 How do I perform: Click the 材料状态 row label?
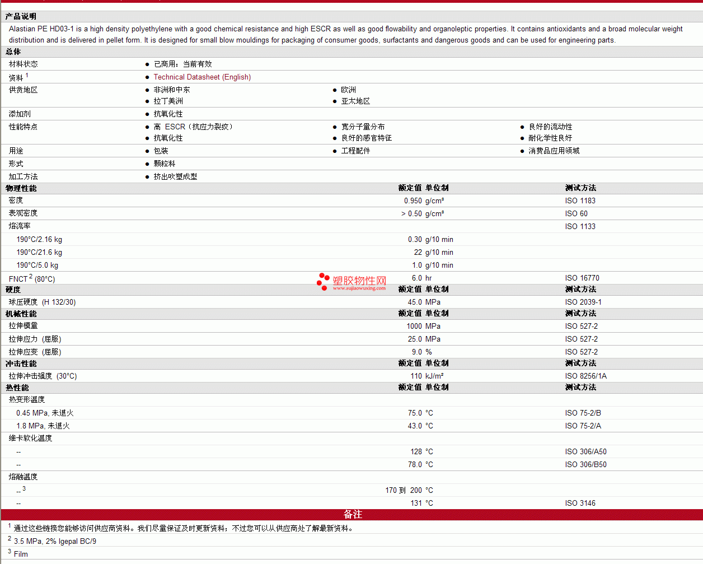point(24,64)
